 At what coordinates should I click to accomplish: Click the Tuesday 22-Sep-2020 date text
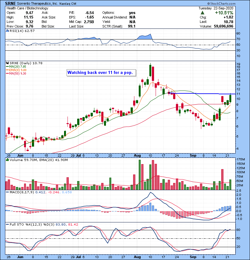pyautogui.click(x=216, y=8)
